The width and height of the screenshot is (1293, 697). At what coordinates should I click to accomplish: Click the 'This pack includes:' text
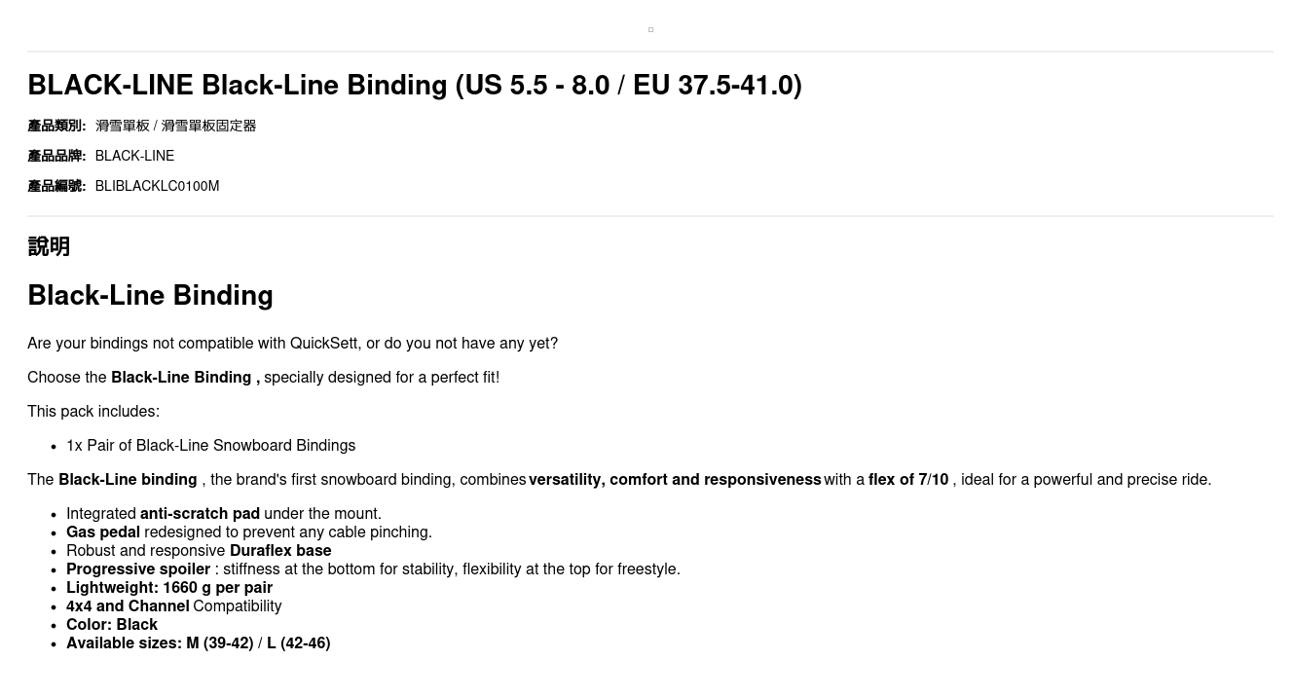point(93,412)
